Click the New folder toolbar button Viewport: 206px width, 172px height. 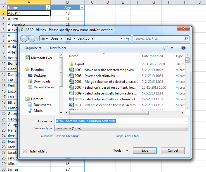click(58, 48)
